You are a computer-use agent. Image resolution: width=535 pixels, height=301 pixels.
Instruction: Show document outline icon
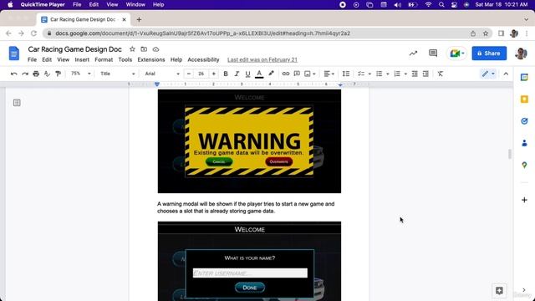point(17,103)
